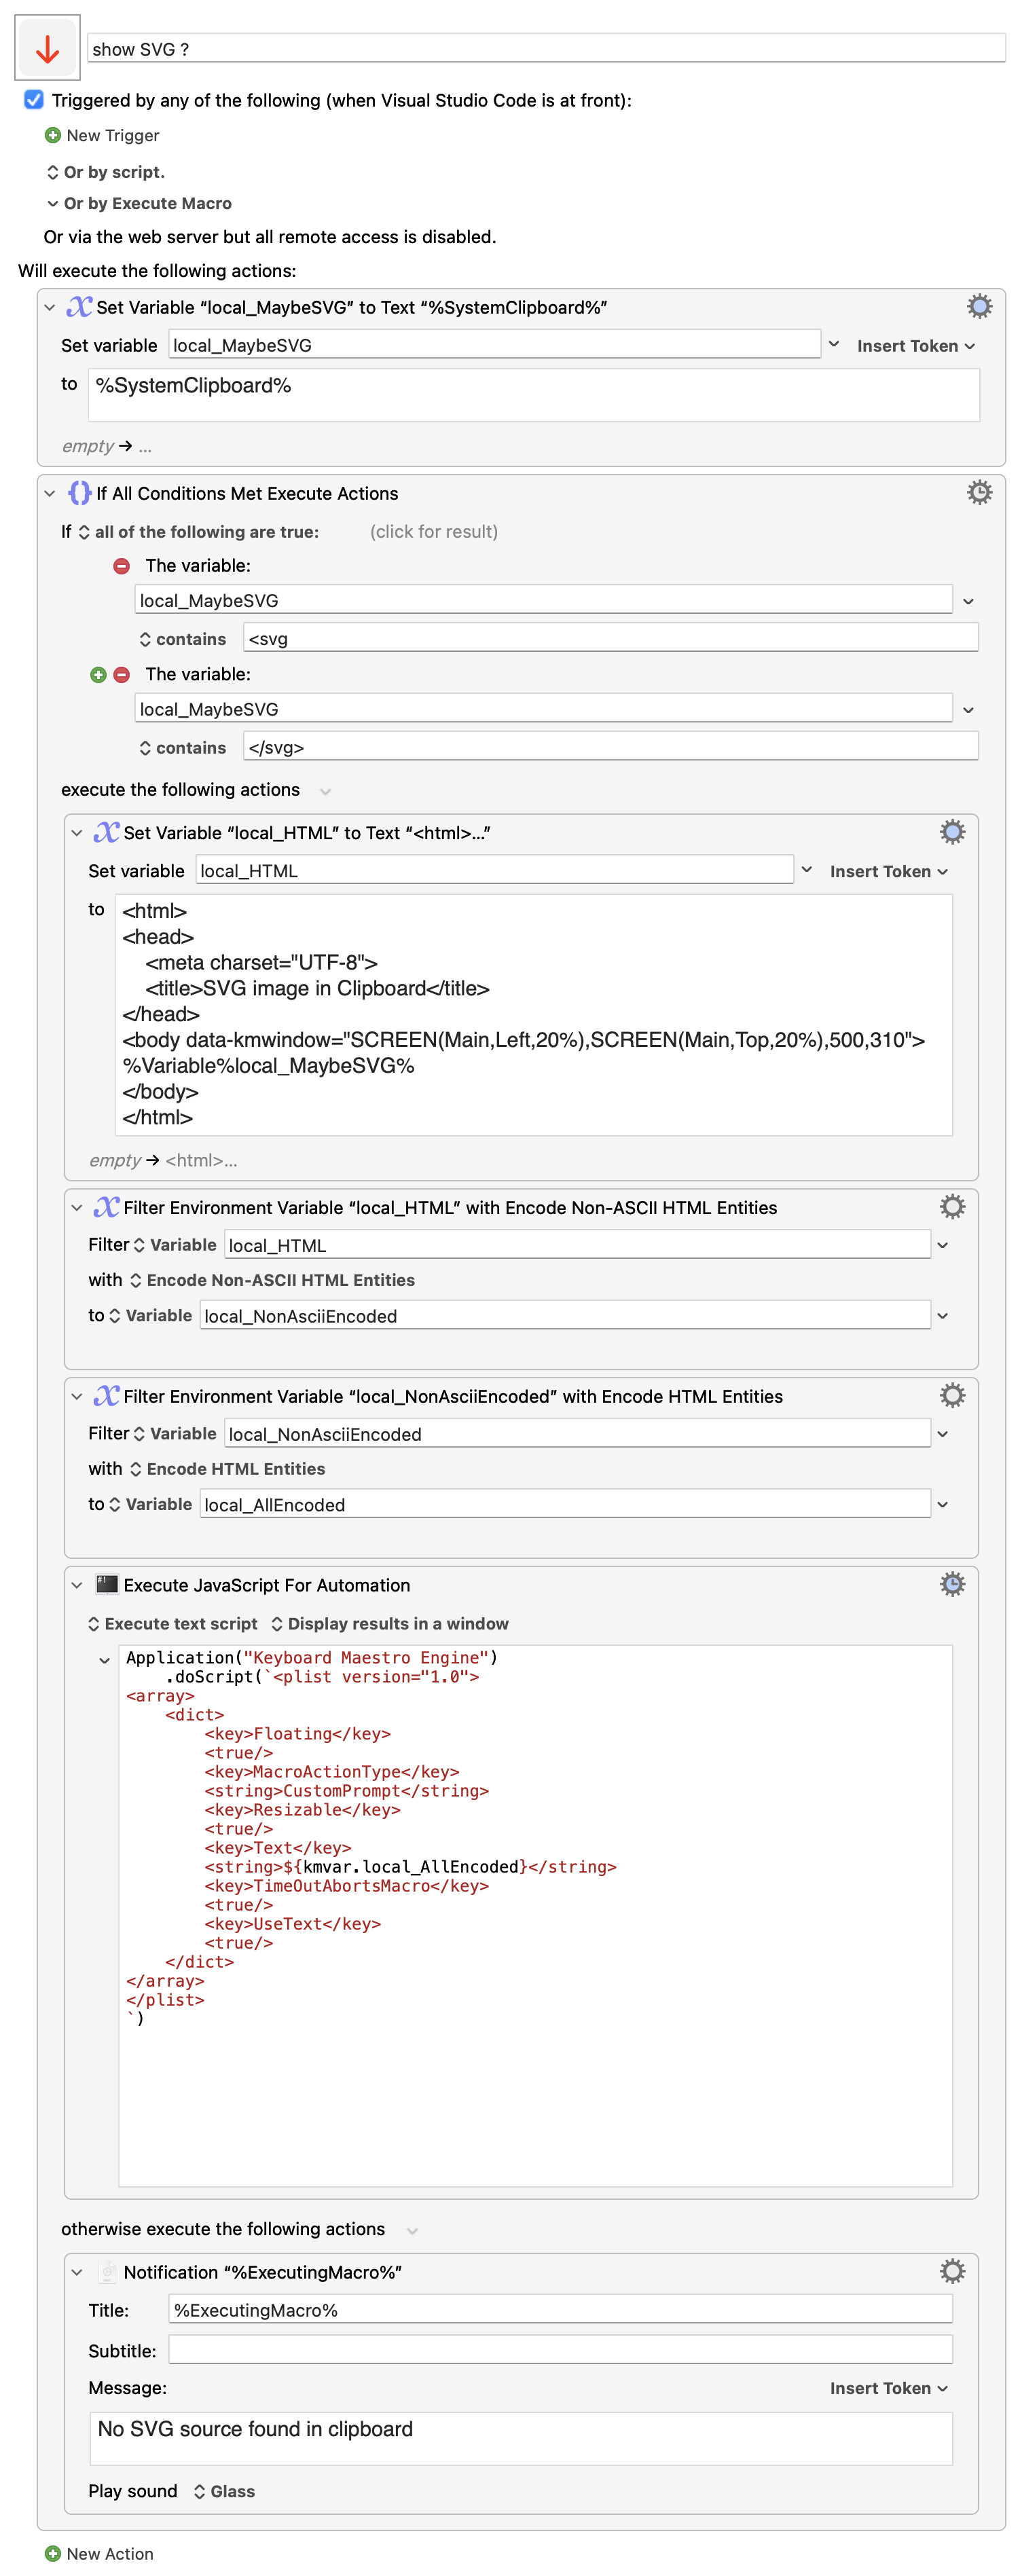The width and height of the screenshot is (1020, 2576).
Task: Open Insert Token menu for local_MaybeSVG action
Action: [914, 346]
